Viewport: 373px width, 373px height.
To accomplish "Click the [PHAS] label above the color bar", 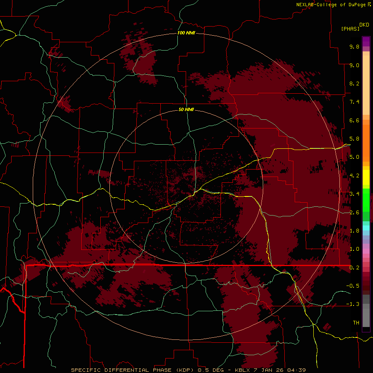I will tap(350, 29).
